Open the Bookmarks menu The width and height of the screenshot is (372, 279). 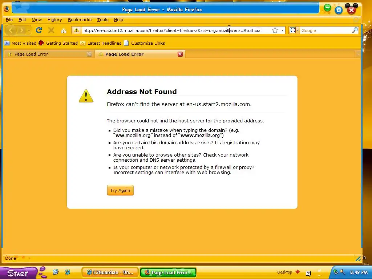(x=80, y=20)
